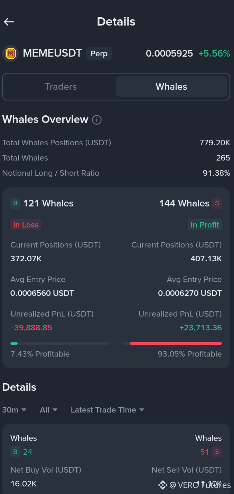The height and width of the screenshot is (494, 234).
Task: Click green B badge beside 121 Whales
Action: tap(15, 203)
